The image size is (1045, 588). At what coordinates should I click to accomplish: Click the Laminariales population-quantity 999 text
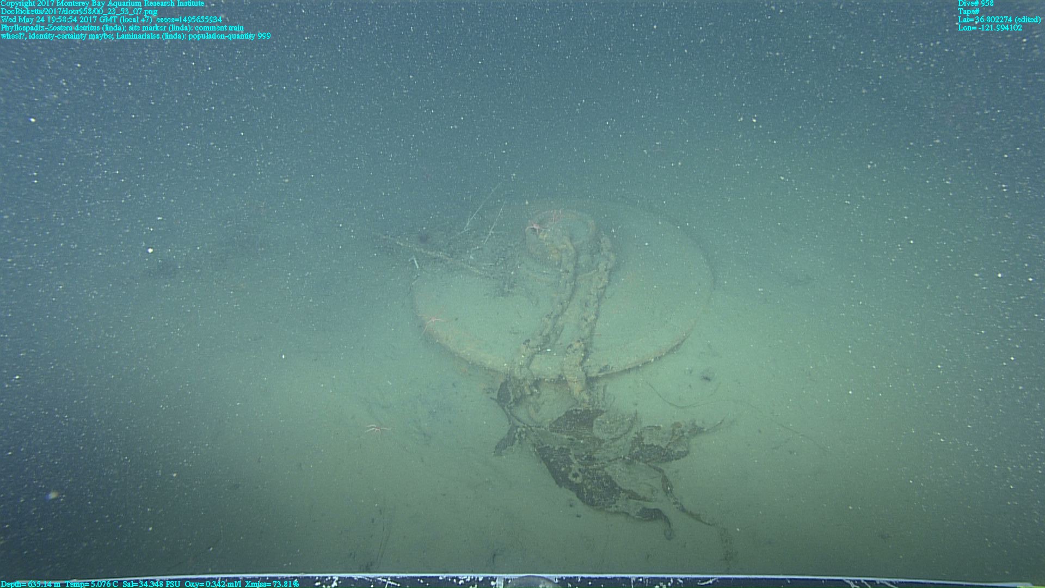click(193, 36)
